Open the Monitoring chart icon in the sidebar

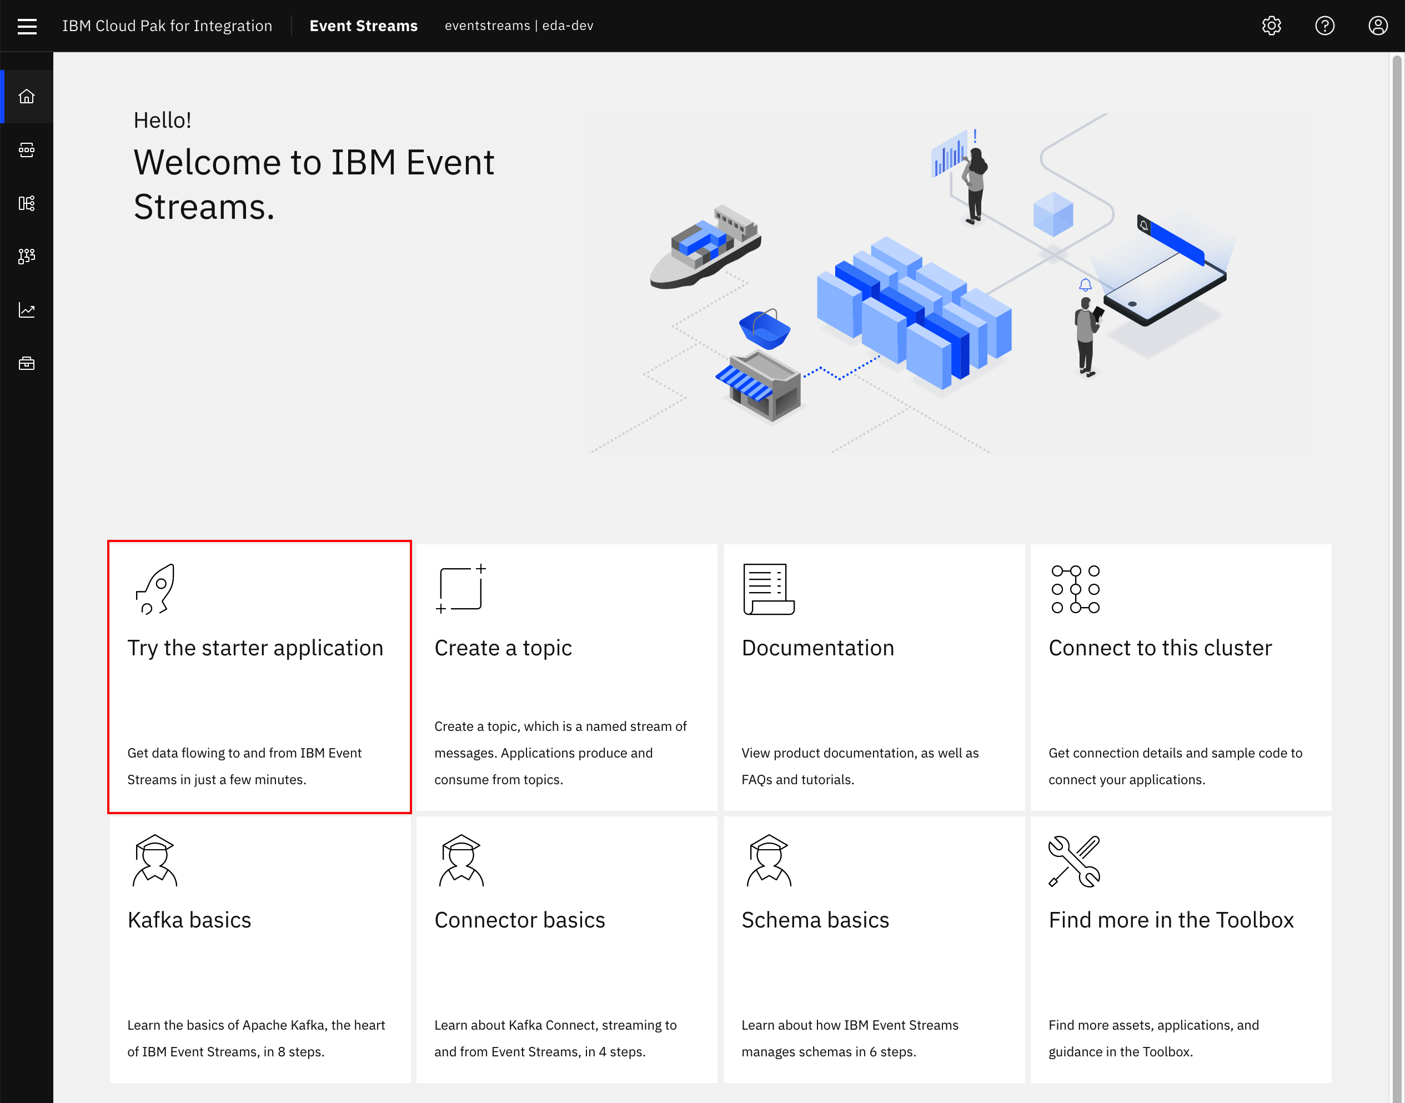click(x=27, y=310)
